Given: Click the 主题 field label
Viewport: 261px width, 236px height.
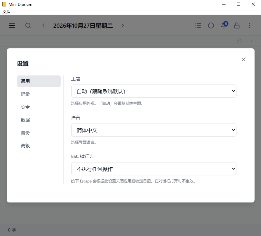Looking at the screenshot, I should tap(75, 79).
